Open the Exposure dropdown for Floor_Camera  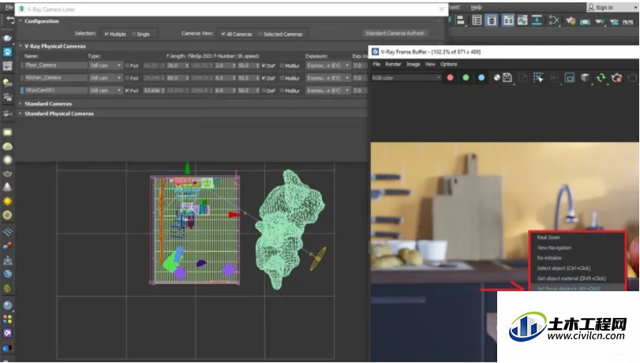pos(328,65)
